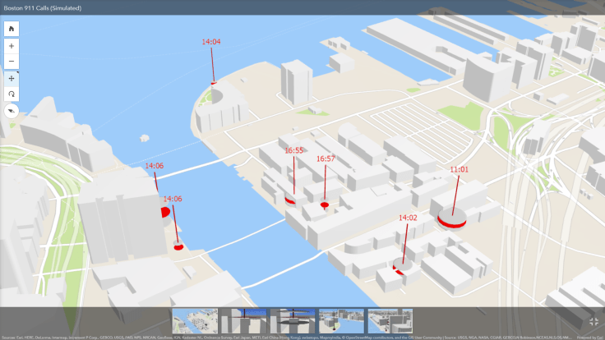
Task: Open the first slide thumbnail
Action: pos(195,320)
